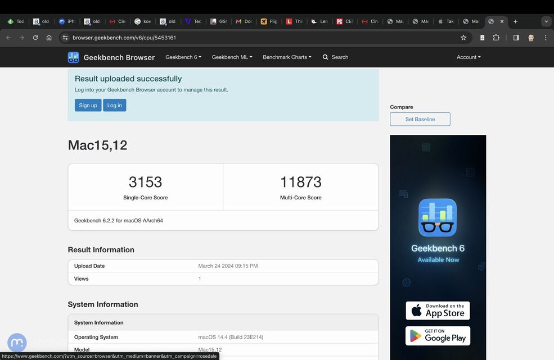The image size is (554, 360).
Task: Click the site information icon in address bar
Action: click(x=65, y=38)
